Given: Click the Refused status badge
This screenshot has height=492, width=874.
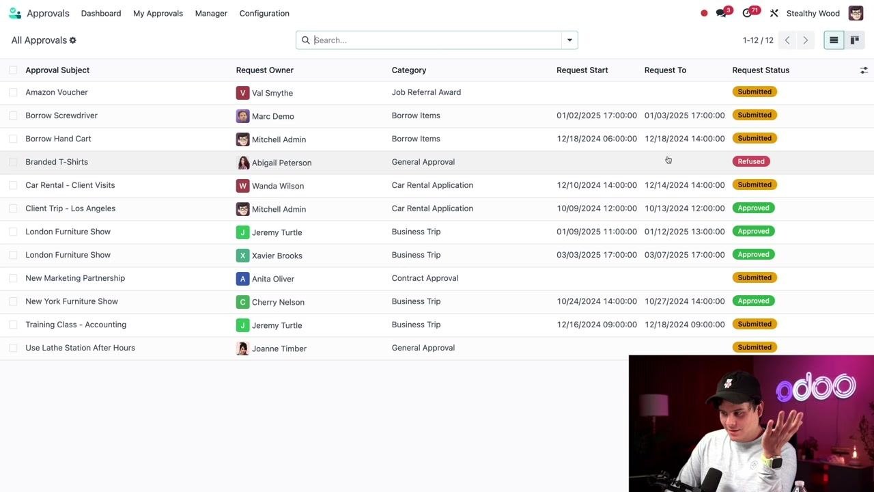Looking at the screenshot, I should (x=751, y=161).
